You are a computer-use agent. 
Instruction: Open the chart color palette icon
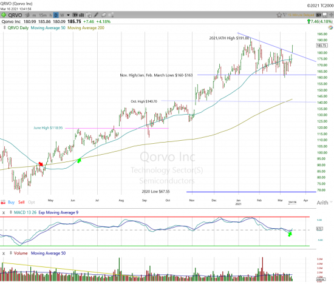(330, 28)
